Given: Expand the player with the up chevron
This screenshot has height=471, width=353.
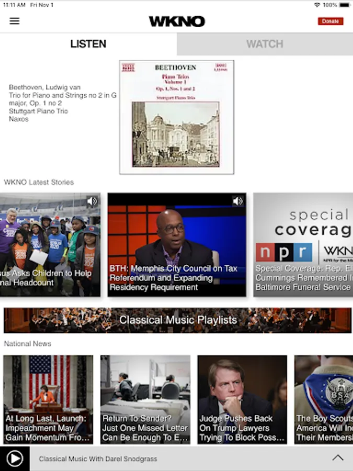Looking at the screenshot, I should point(338,458).
